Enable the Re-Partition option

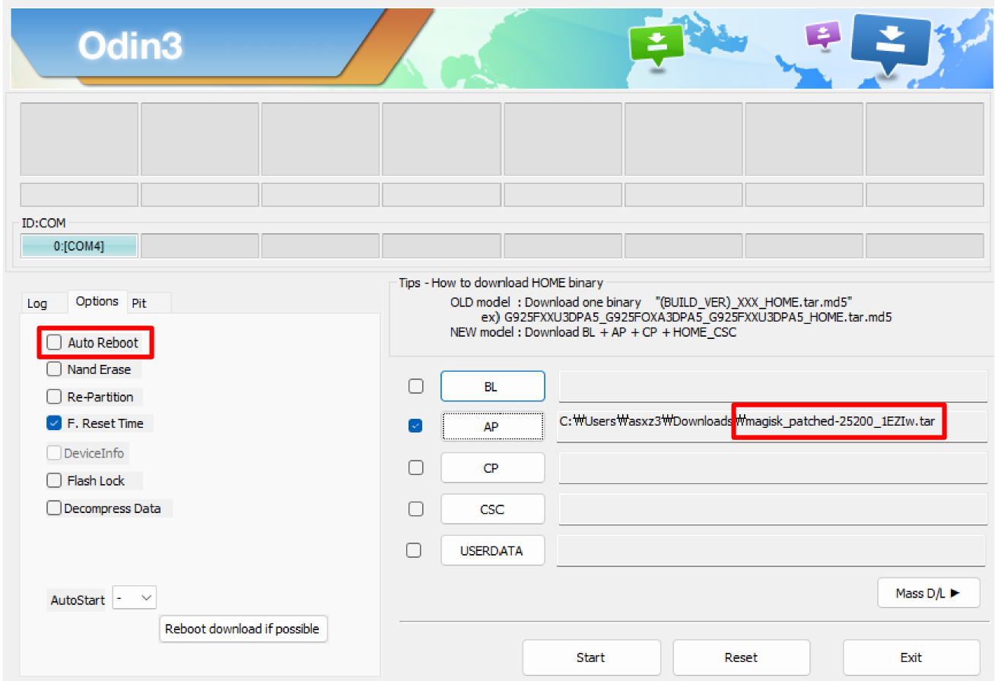54,397
